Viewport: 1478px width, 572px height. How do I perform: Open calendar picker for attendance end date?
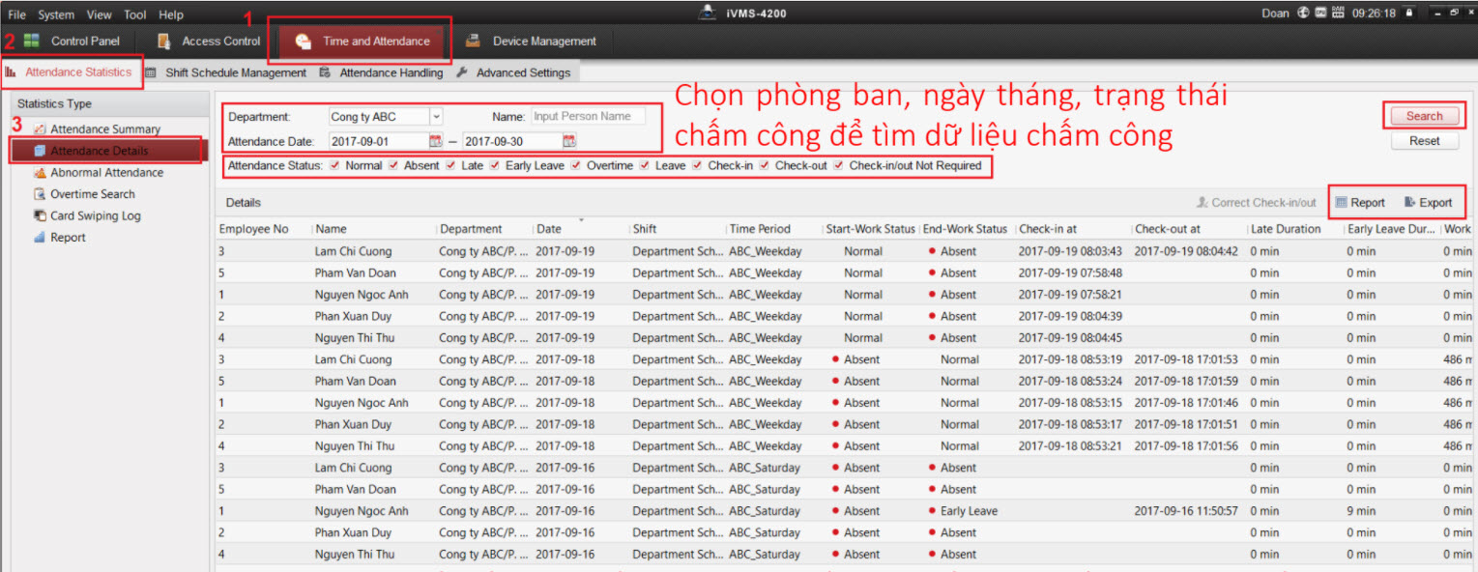[x=569, y=141]
